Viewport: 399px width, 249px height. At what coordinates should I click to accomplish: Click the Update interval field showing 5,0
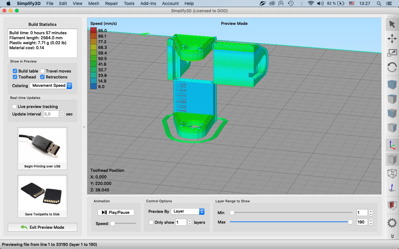(x=51, y=114)
